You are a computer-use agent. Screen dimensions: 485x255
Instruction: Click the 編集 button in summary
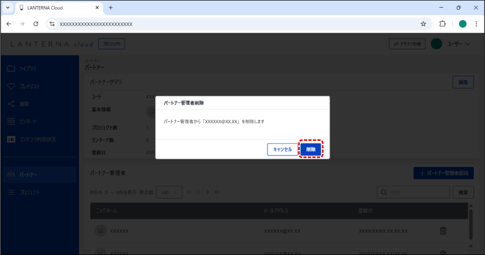(x=463, y=82)
